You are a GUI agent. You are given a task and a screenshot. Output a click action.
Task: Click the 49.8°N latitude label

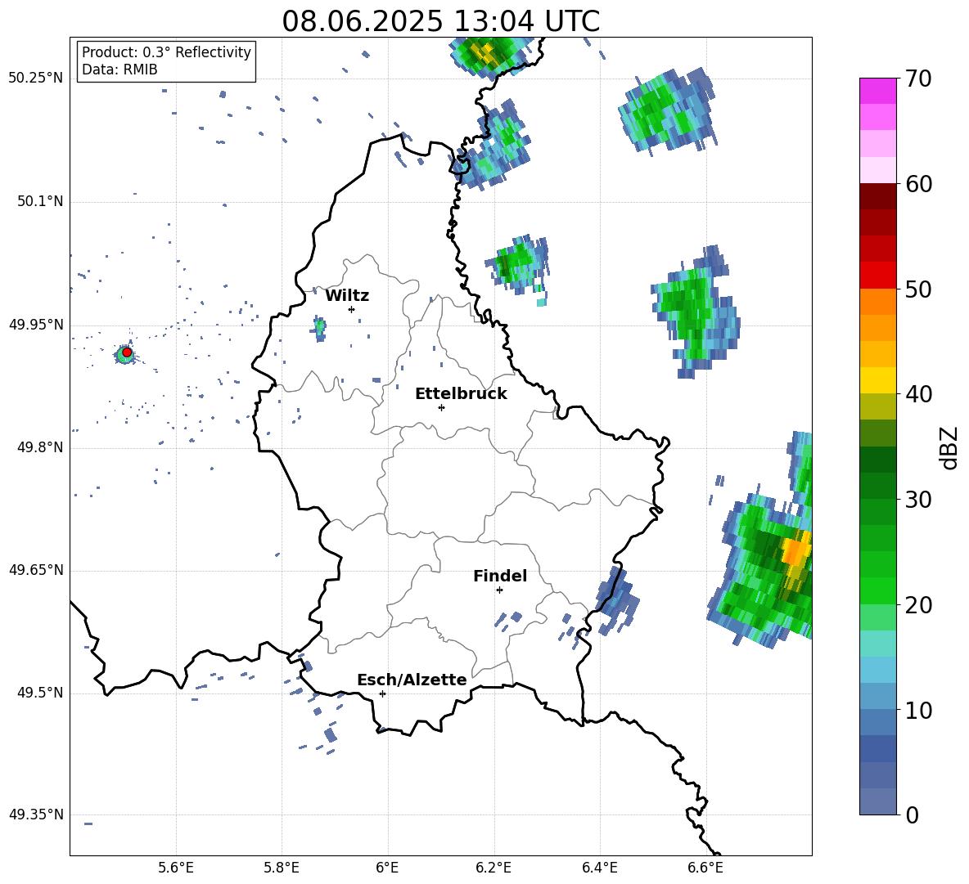point(40,447)
